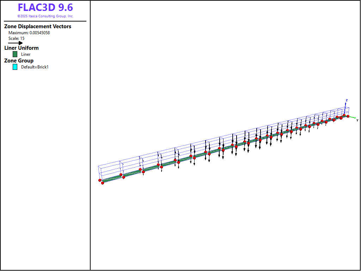Click the green Liner color swatch

15,54
